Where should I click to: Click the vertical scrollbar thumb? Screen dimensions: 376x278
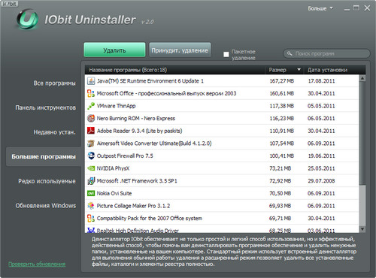[362, 133]
